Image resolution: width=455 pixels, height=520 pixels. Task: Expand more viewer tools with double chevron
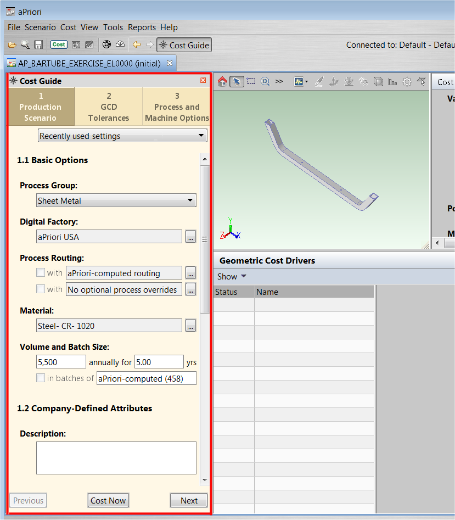point(279,81)
